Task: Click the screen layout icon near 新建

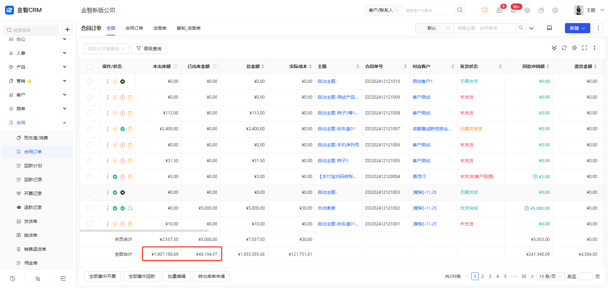Action: point(549,28)
